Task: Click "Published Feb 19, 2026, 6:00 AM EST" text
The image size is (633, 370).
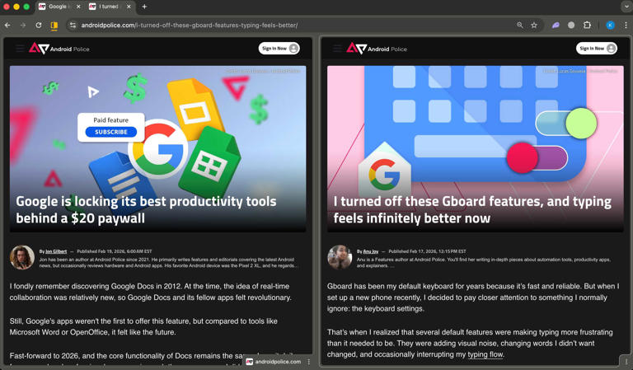Action: [x=115, y=251]
